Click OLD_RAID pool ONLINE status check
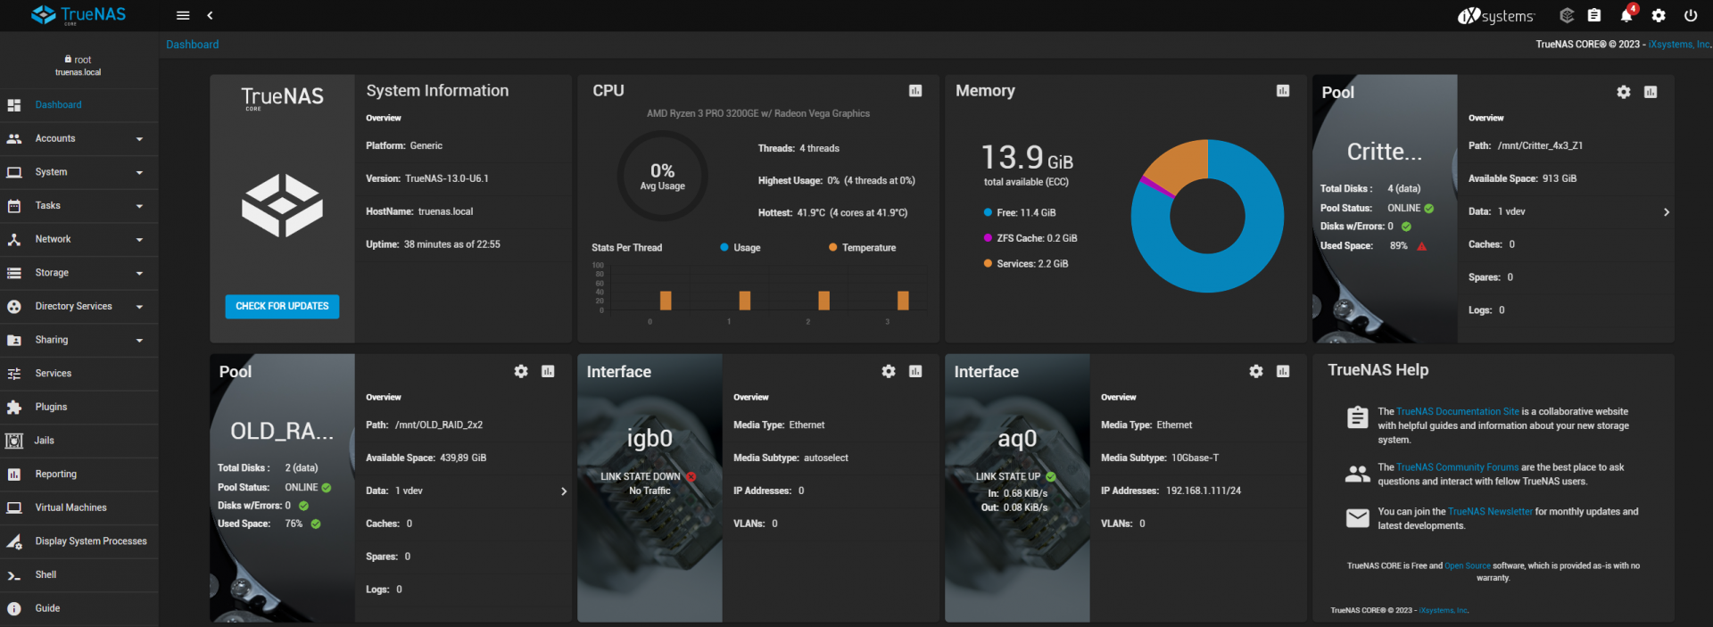Screen dimensions: 1713x627 (x=326, y=488)
